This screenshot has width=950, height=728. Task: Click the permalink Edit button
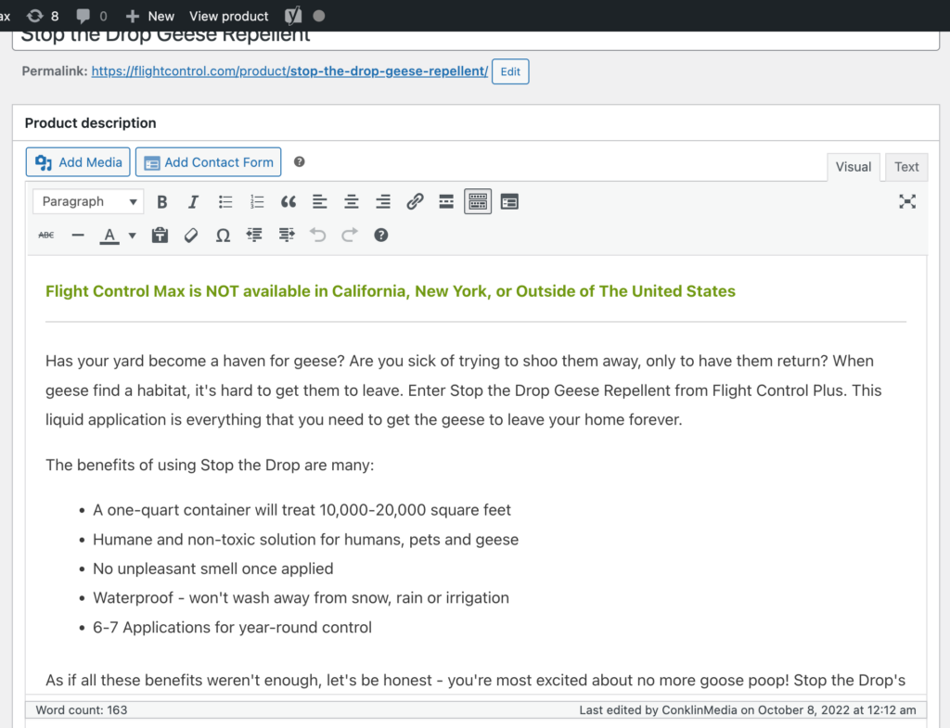click(x=510, y=71)
